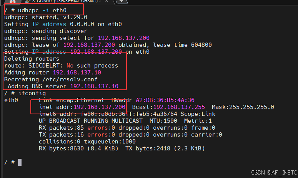Click the text 'carrier:0' in the TX row
298x178 pixels.
point(206,135)
